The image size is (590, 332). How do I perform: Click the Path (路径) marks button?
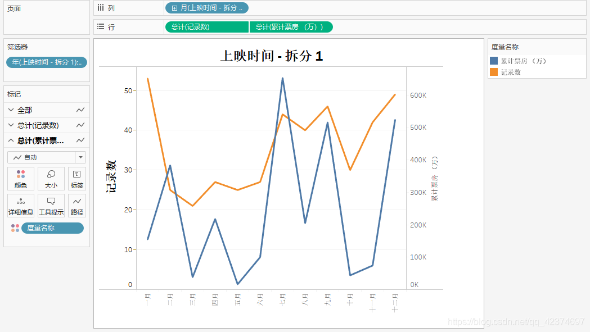76,206
